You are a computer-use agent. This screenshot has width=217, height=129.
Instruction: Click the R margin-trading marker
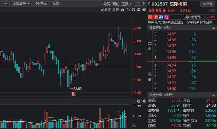149,4
